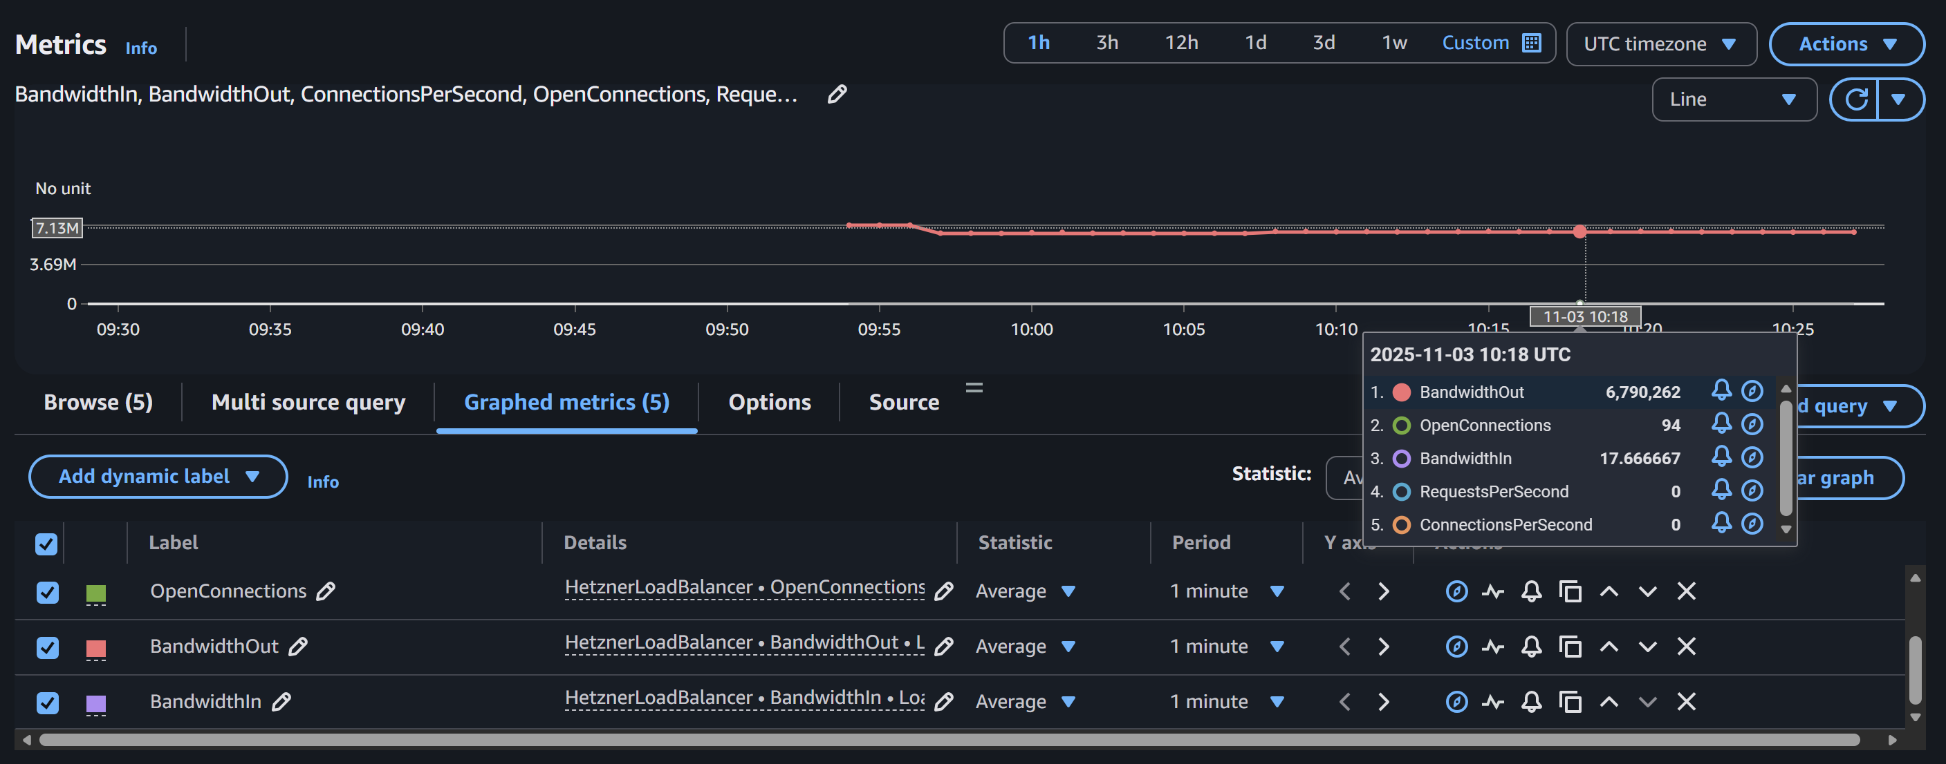Duplicate the BandwidthOut metric row
The image size is (1946, 764).
point(1570,647)
